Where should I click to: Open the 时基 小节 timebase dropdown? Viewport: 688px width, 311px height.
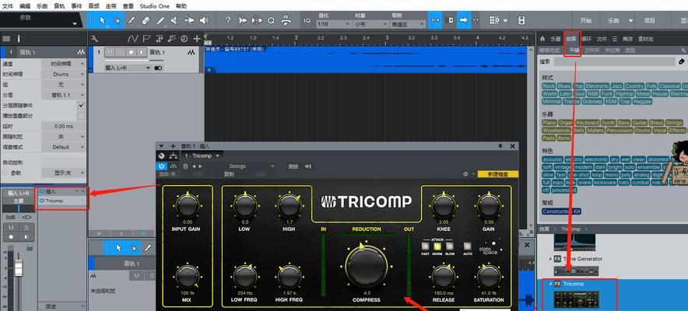[x=370, y=25]
